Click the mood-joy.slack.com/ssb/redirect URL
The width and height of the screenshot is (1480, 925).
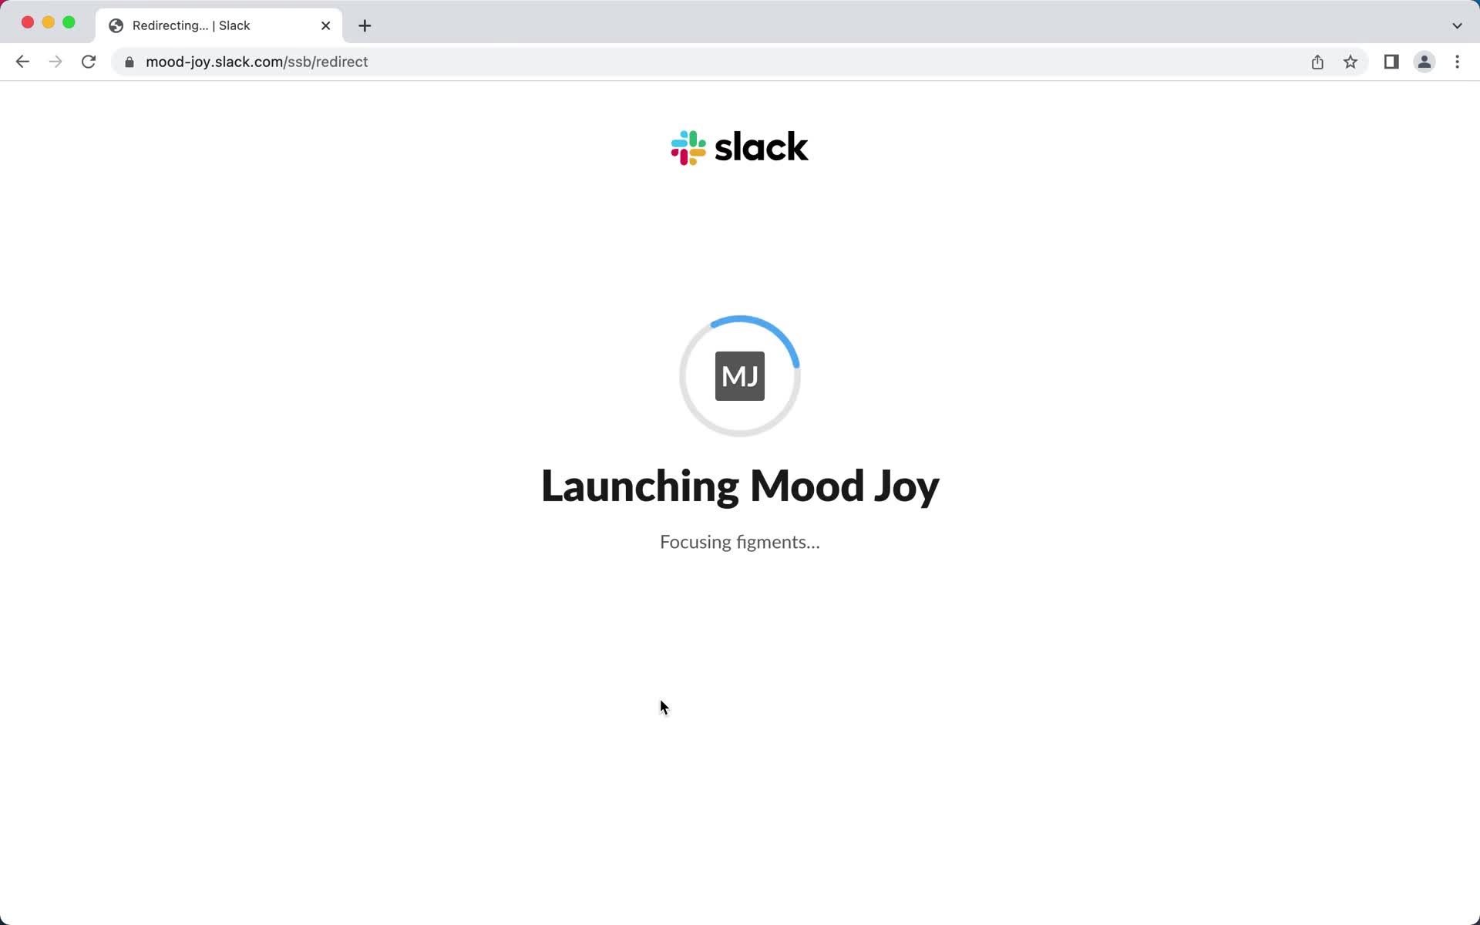tap(257, 61)
